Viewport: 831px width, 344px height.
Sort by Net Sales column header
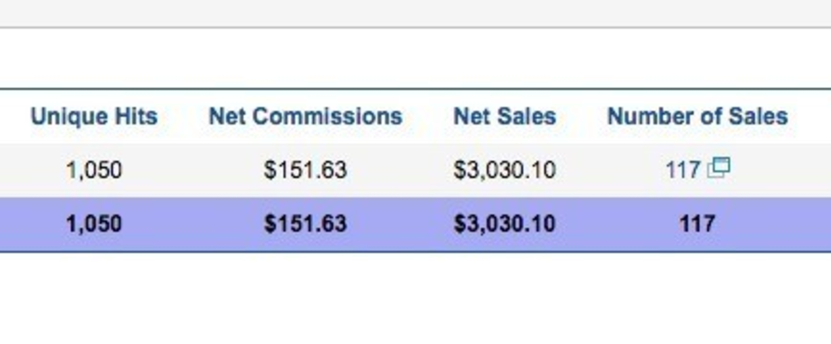(x=504, y=116)
